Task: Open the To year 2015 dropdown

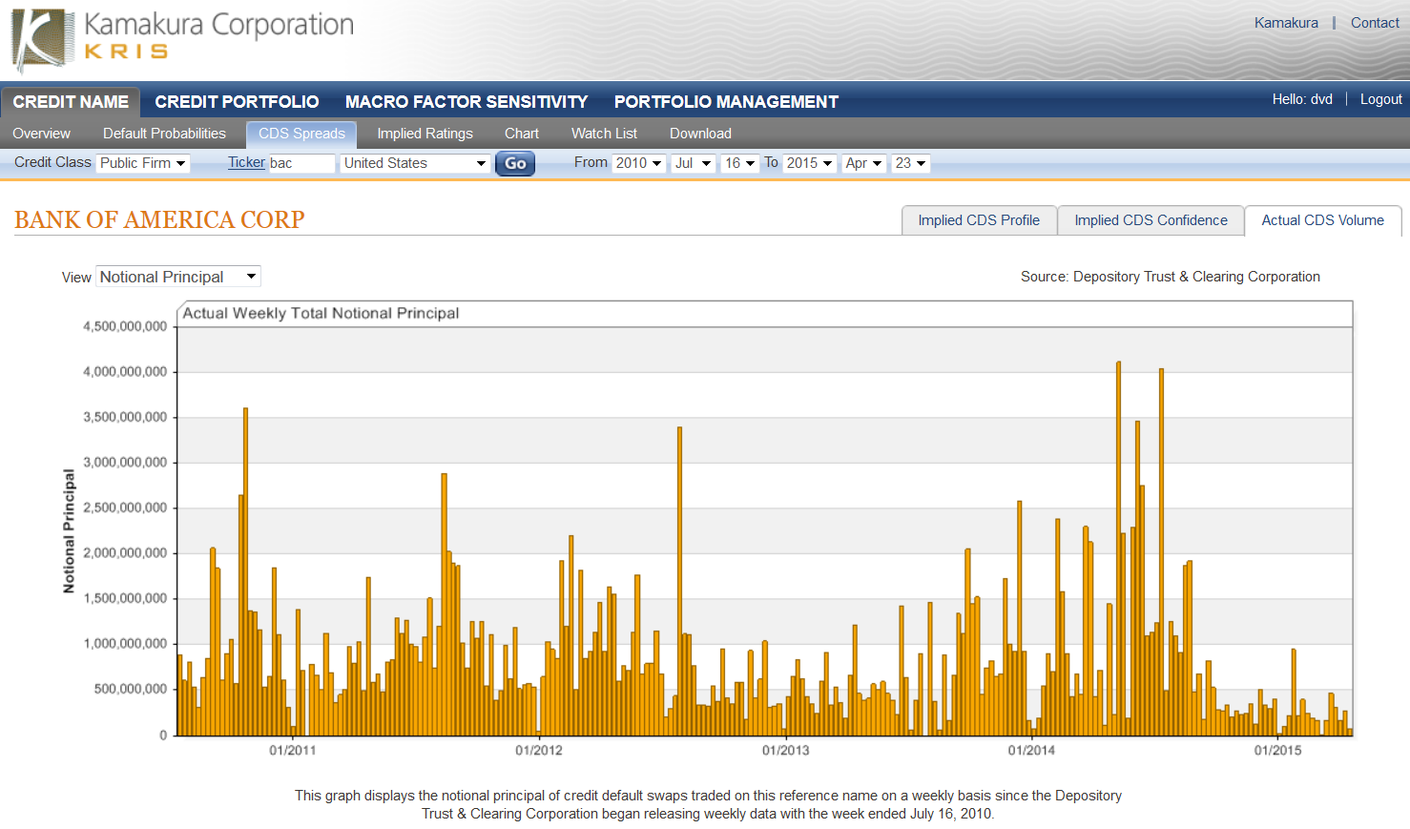Action: pos(809,163)
